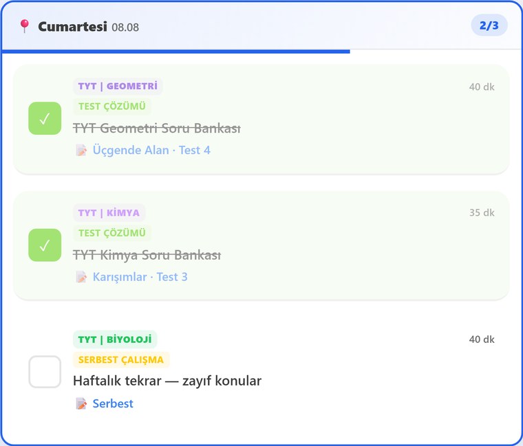Viewport: 523px width, 446px height.
Task: Select the TYT | KİMYA subject tag
Action: (x=109, y=213)
